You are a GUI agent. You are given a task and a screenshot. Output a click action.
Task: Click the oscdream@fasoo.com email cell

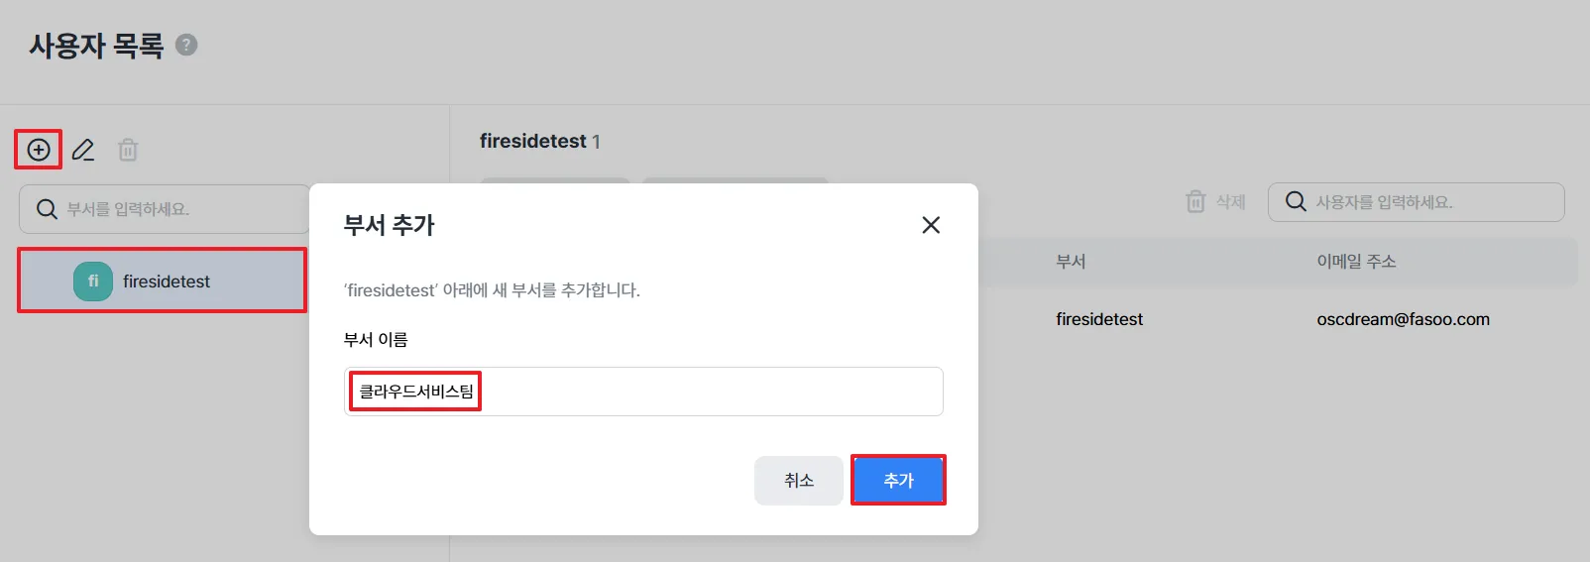1403,319
